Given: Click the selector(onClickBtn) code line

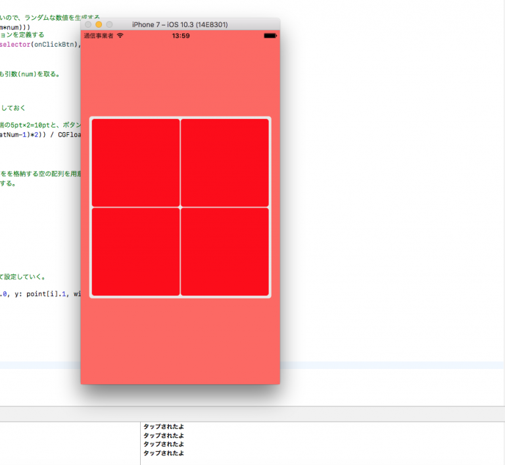Looking at the screenshot, I should pyautogui.click(x=39, y=45).
